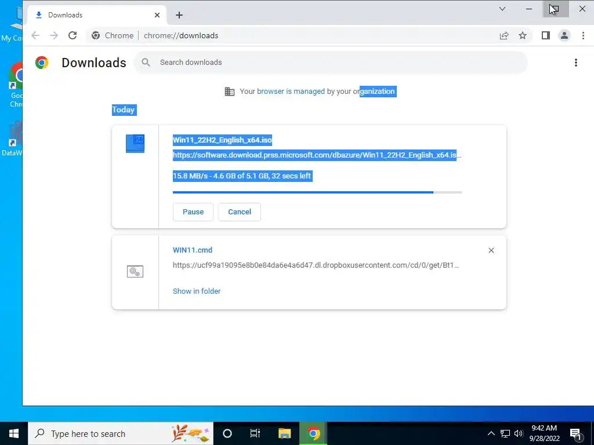Pause the Win11 ISO download
594x445 pixels.
click(x=193, y=212)
